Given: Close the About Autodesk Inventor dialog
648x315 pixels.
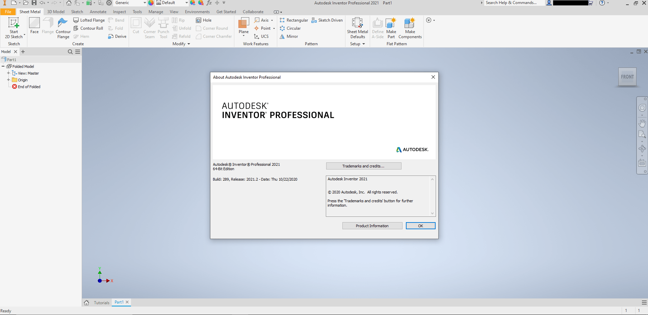Looking at the screenshot, I should point(433,77).
